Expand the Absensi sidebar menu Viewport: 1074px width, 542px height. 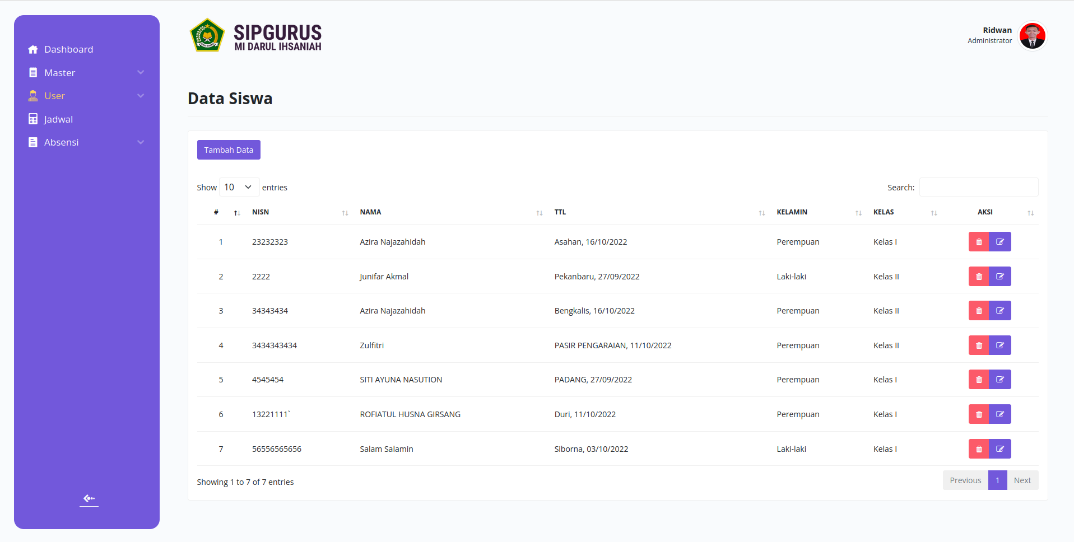86,142
